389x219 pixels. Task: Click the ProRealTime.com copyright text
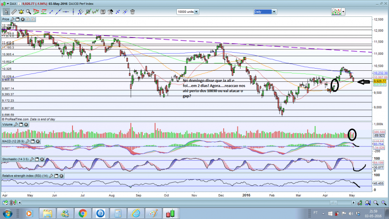pyautogui.click(x=15, y=119)
